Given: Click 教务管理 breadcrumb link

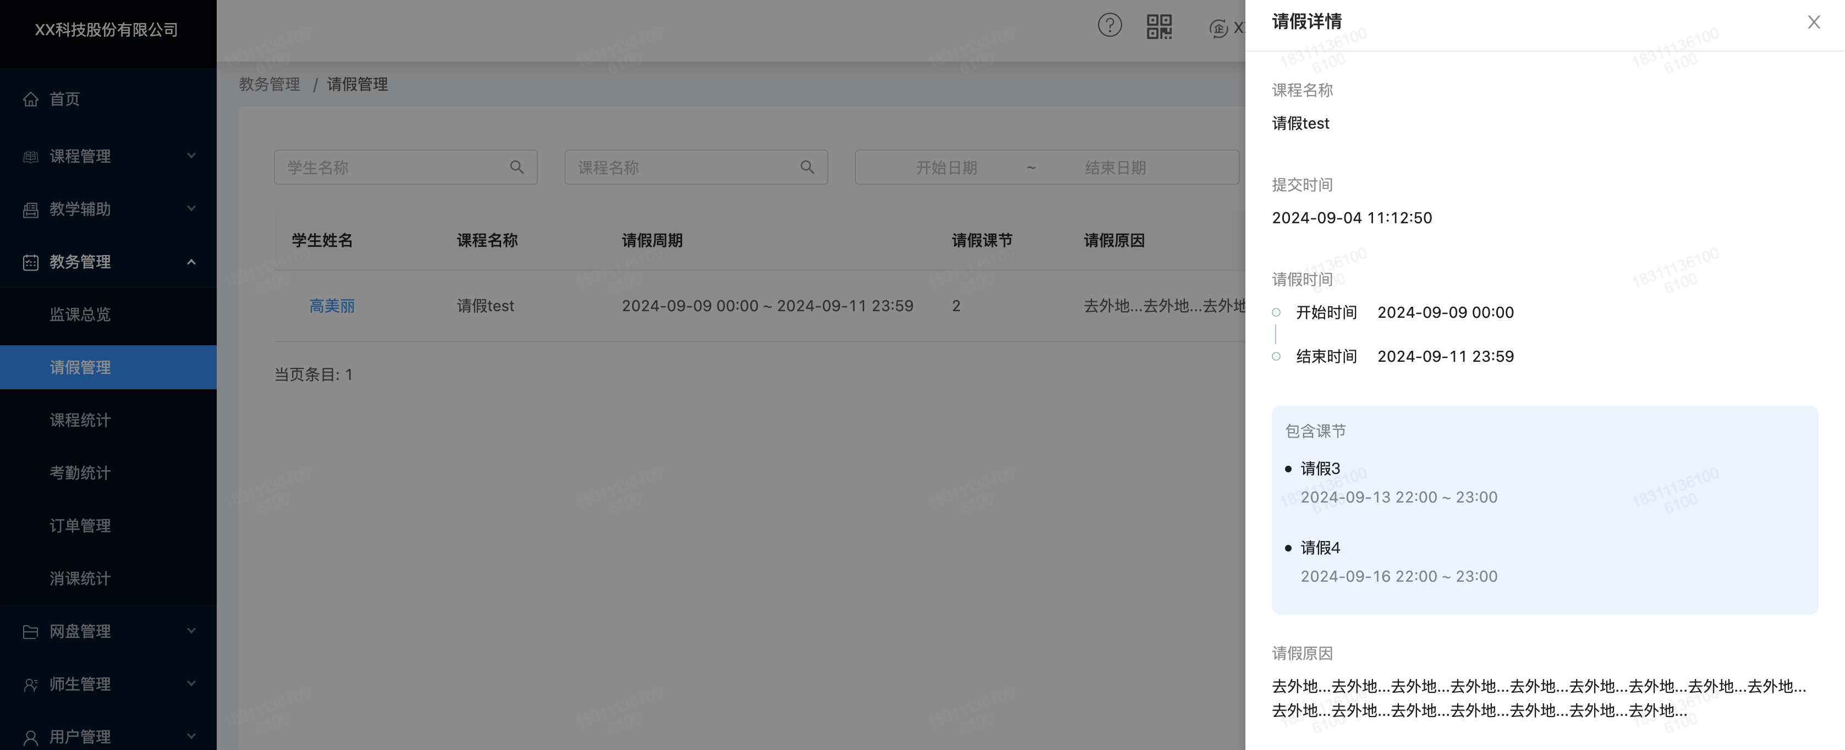Looking at the screenshot, I should click(x=270, y=85).
